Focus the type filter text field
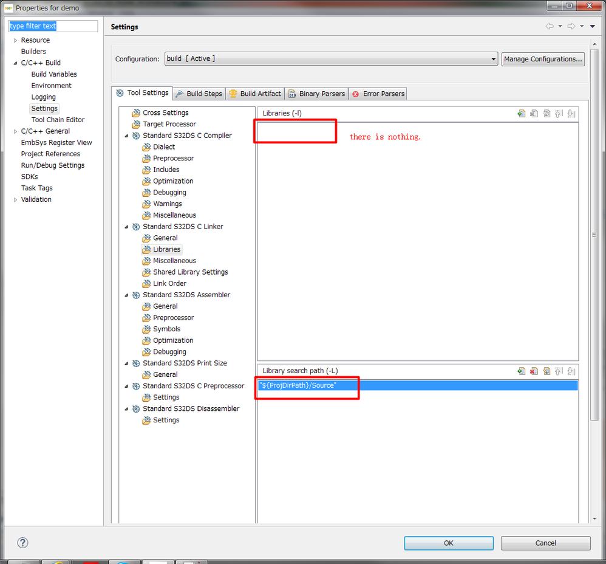Viewport: 606px width, 564px height. [53, 26]
